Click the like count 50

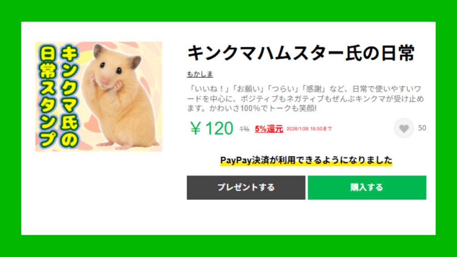[x=422, y=128]
